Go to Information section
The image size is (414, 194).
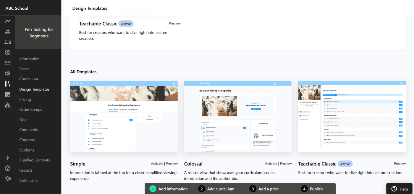29,59
